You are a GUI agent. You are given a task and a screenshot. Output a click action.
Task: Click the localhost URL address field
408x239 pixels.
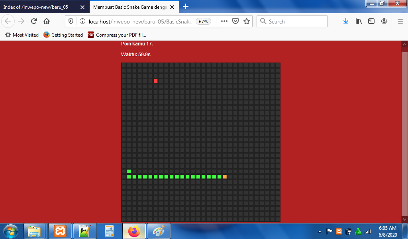pos(140,22)
